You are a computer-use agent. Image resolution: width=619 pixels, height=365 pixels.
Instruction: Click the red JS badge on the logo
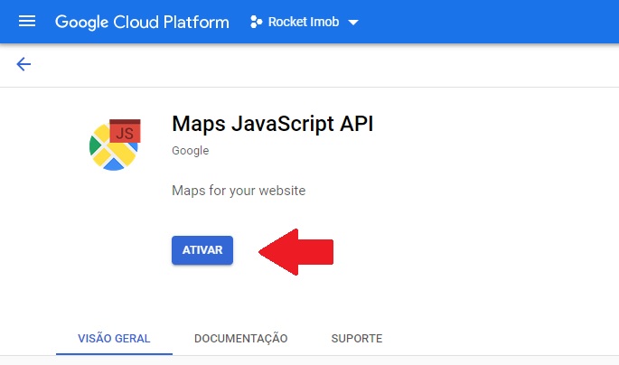[x=126, y=133]
